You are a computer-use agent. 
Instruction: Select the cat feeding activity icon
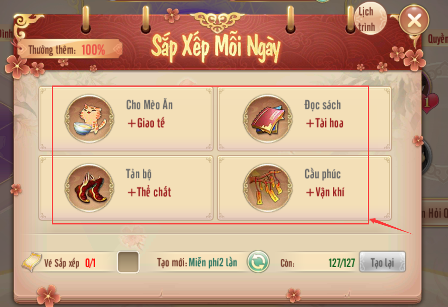click(89, 119)
